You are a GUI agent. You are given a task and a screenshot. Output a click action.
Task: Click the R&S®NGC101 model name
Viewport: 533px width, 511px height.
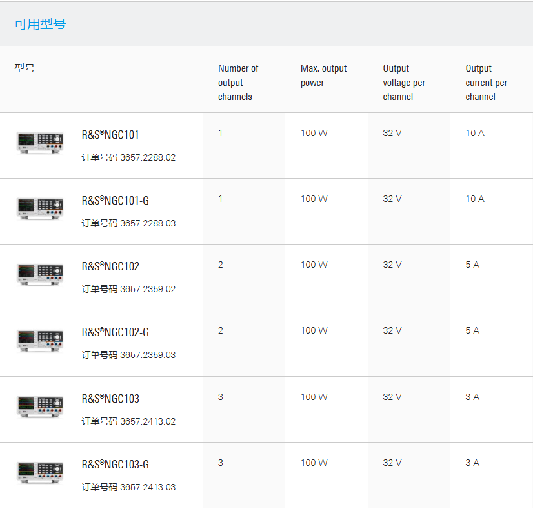[x=110, y=135]
